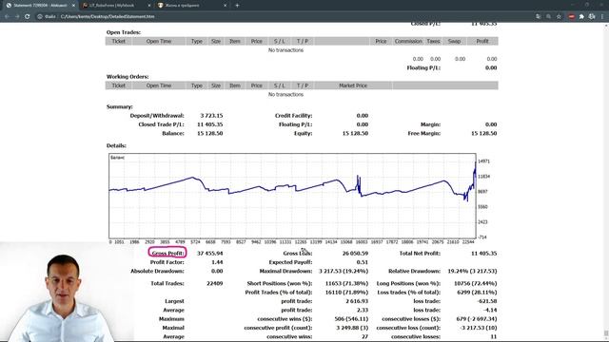
Task: Open a new browser tab
Action: click(x=237, y=6)
